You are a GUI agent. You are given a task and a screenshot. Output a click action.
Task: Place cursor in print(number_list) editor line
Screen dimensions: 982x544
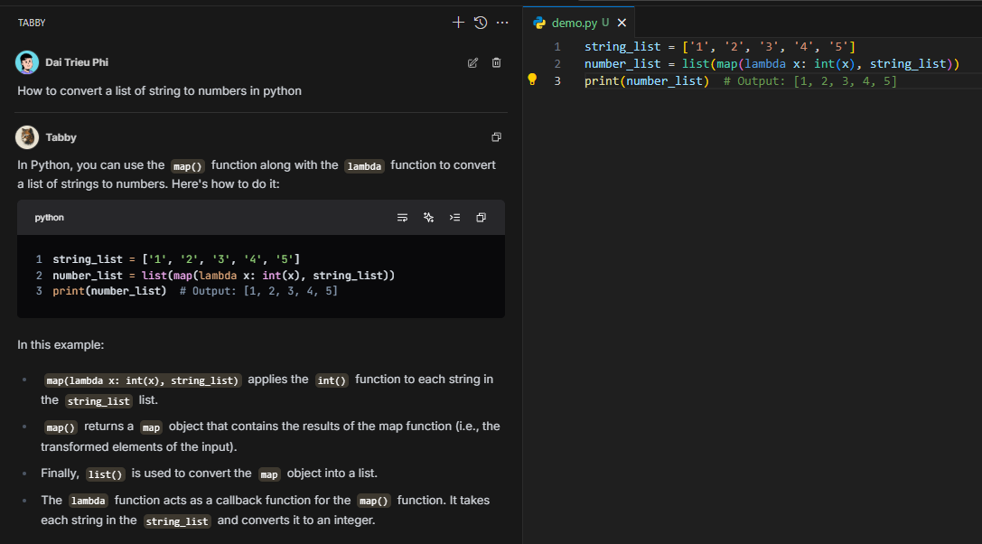click(646, 81)
